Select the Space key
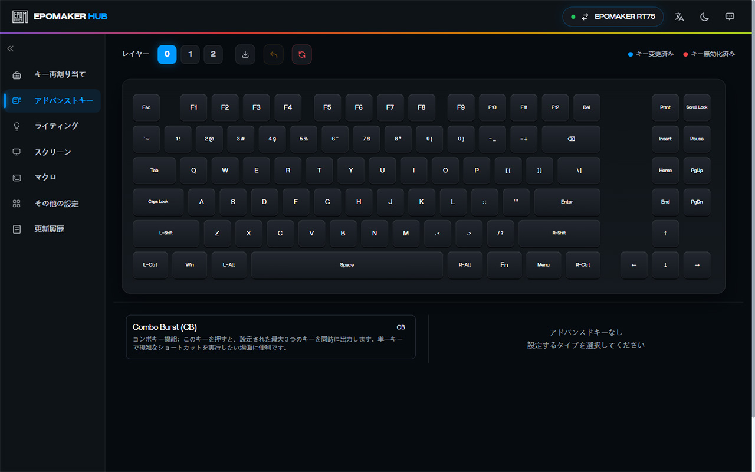The width and height of the screenshot is (755, 472). (x=347, y=265)
